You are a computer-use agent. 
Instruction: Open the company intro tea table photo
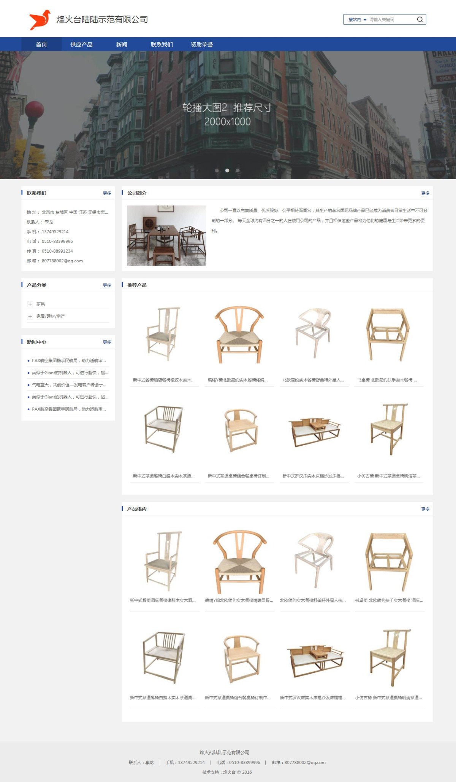pos(166,236)
